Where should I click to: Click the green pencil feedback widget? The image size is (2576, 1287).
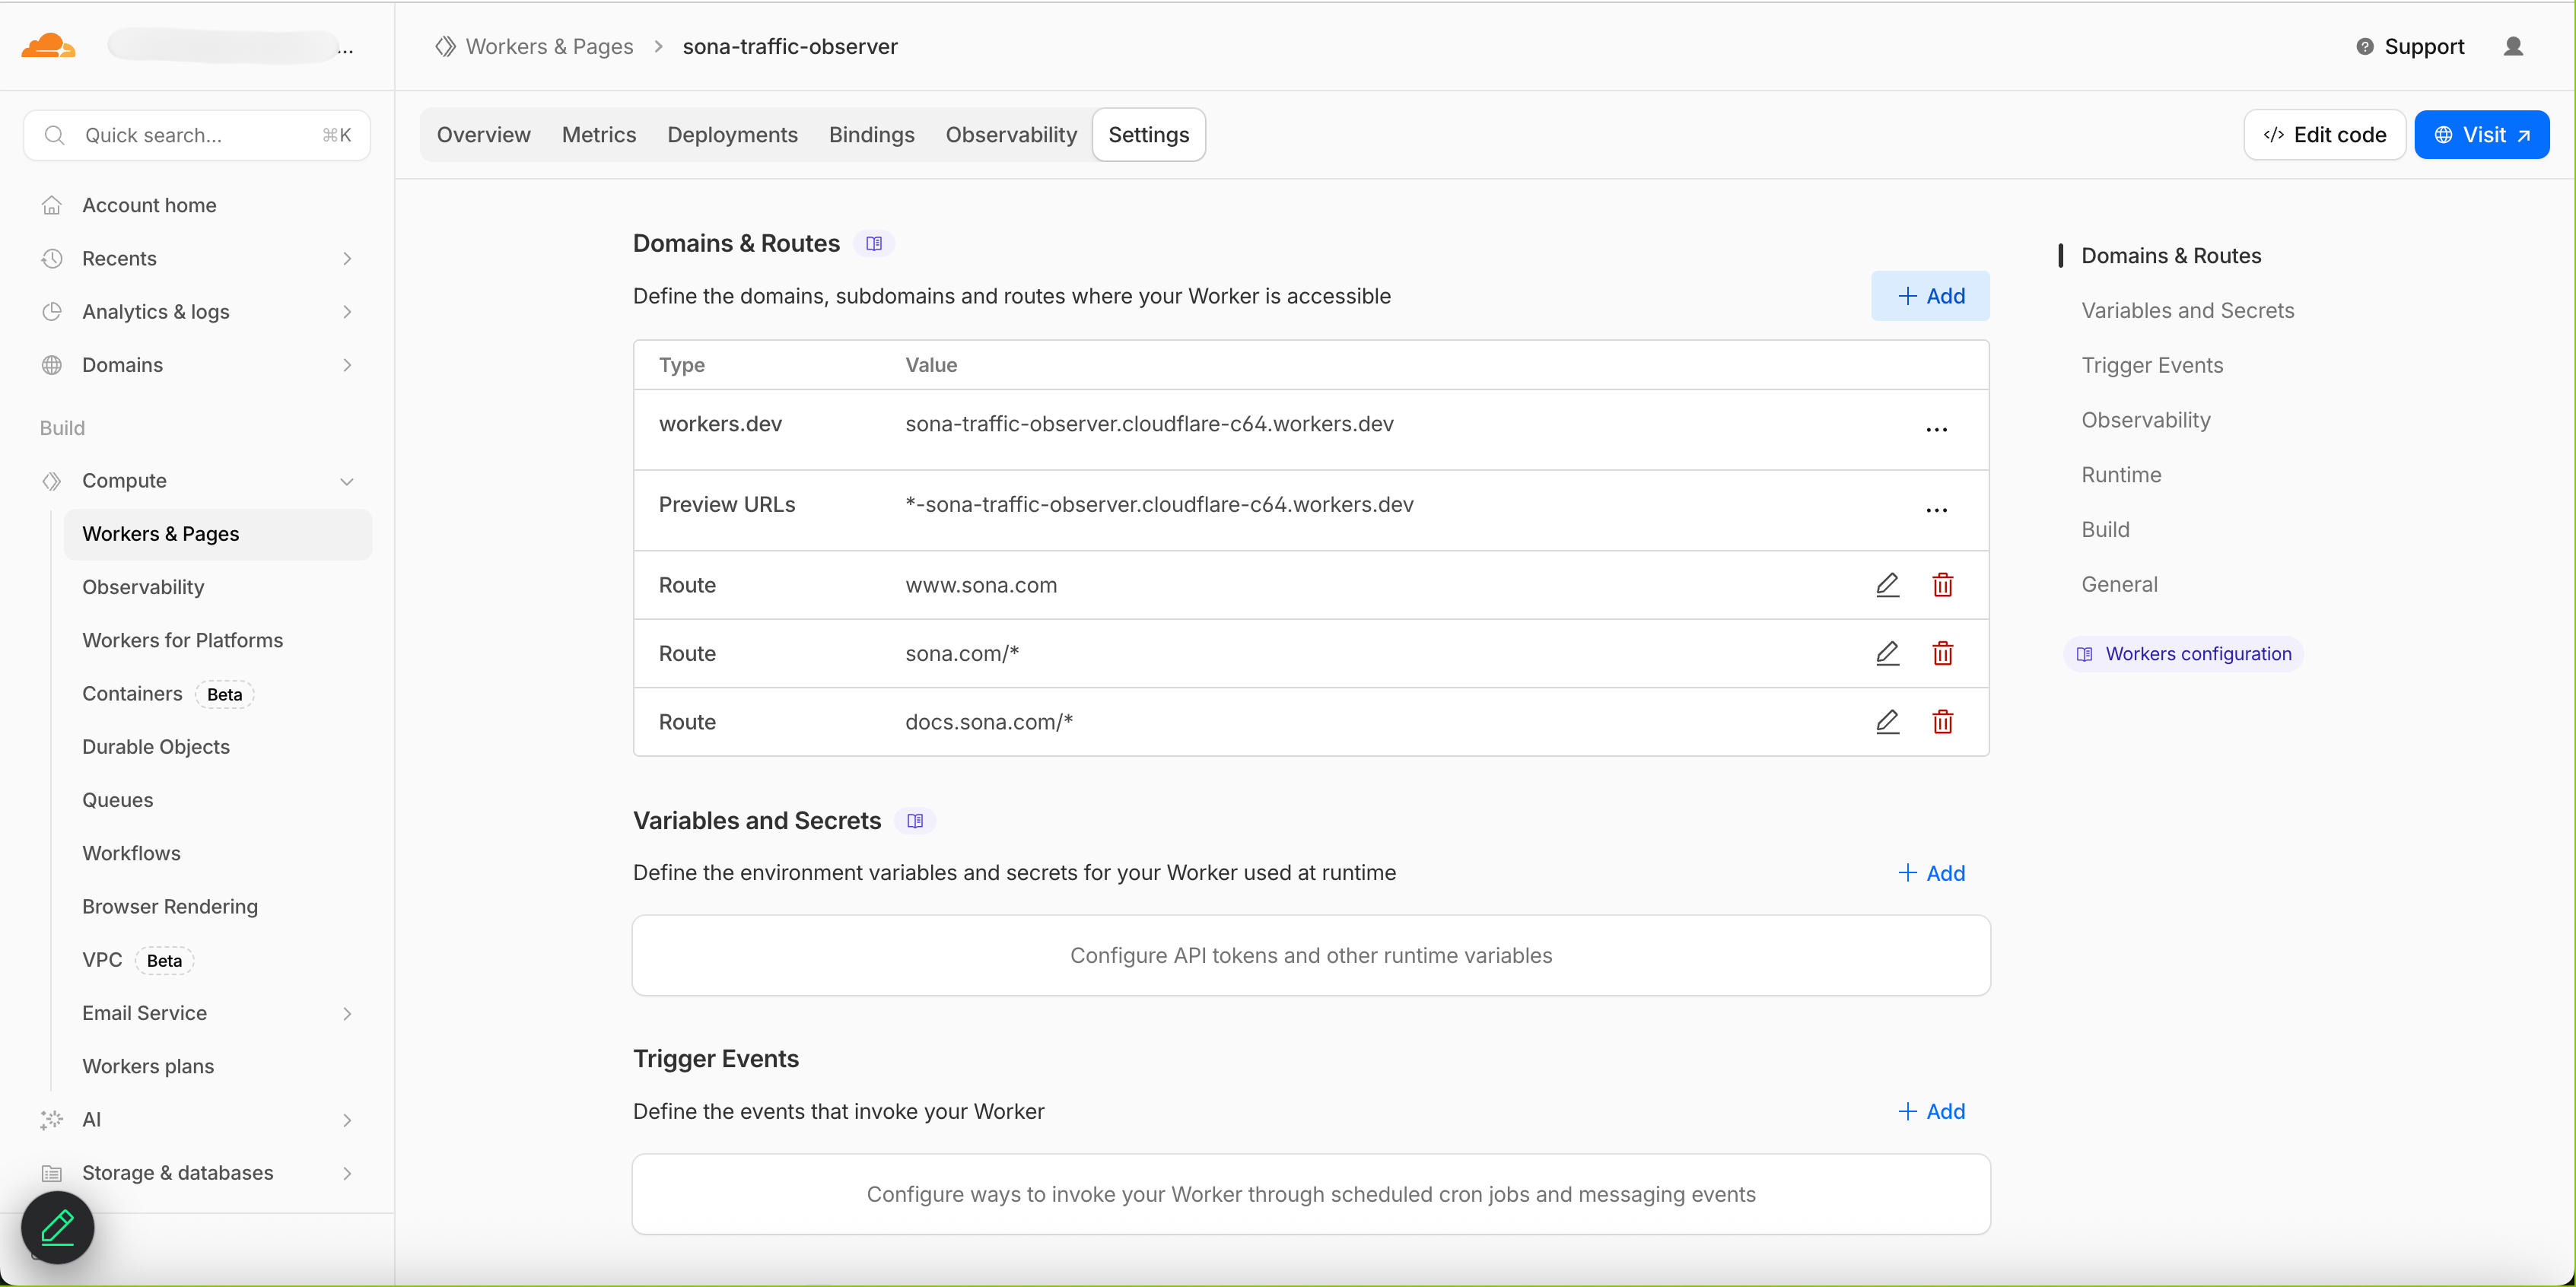pyautogui.click(x=57, y=1227)
